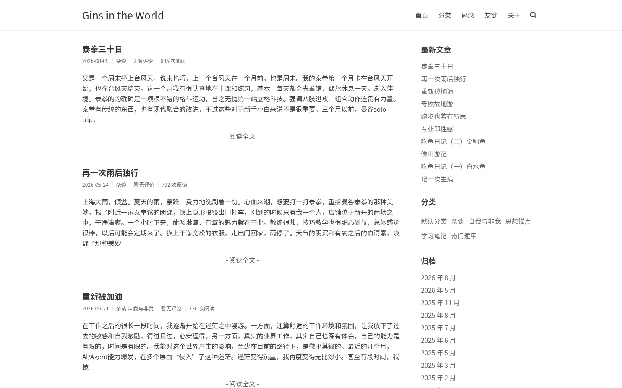Open 跑步也若有所思 in latest articles
This screenshot has width=622, height=388.
point(444,116)
